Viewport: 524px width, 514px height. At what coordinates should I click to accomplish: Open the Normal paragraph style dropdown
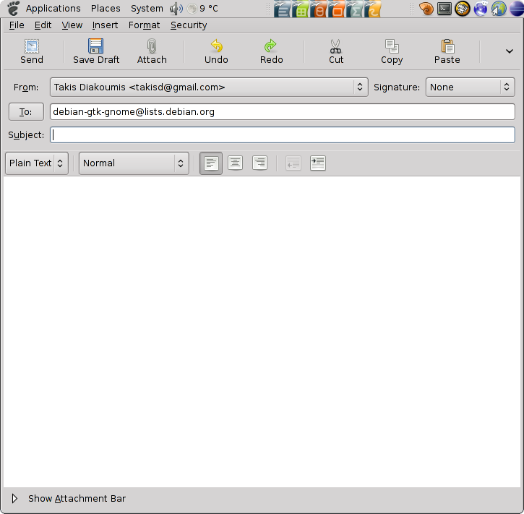[x=134, y=163]
